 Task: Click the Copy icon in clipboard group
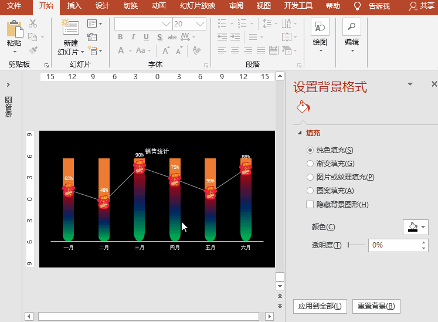pos(33,37)
